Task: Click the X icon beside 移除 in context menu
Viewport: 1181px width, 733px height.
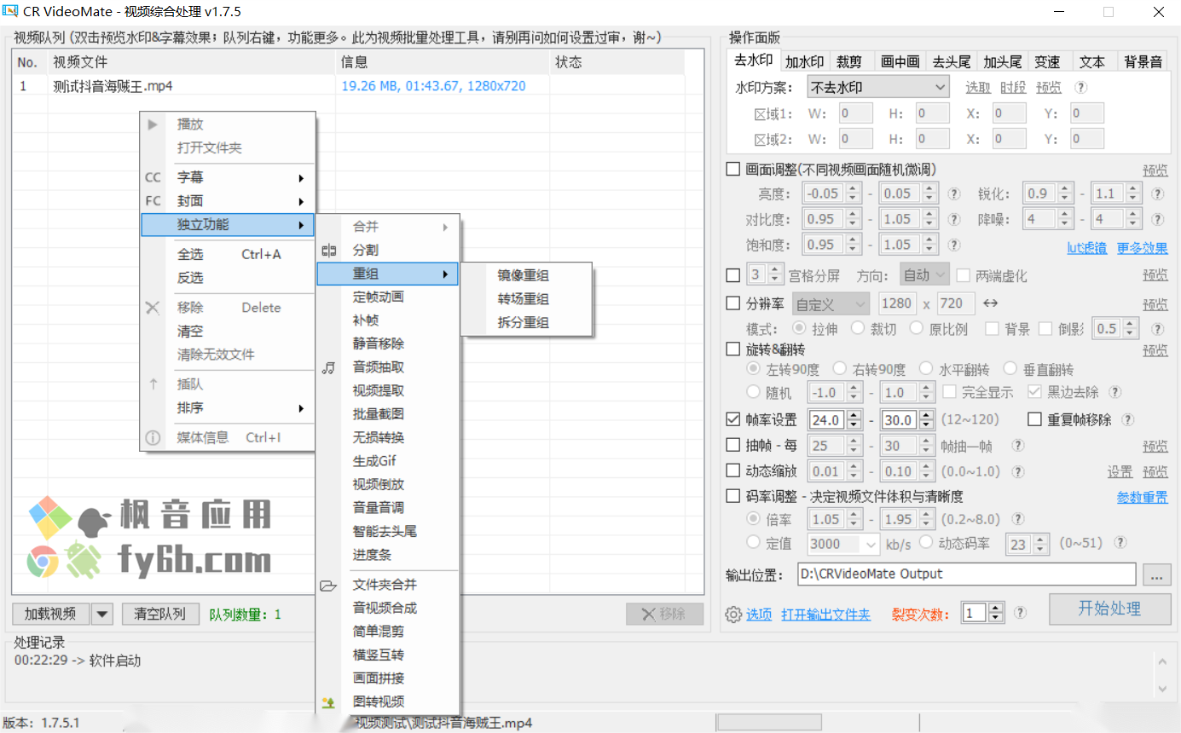Action: pyautogui.click(x=153, y=308)
